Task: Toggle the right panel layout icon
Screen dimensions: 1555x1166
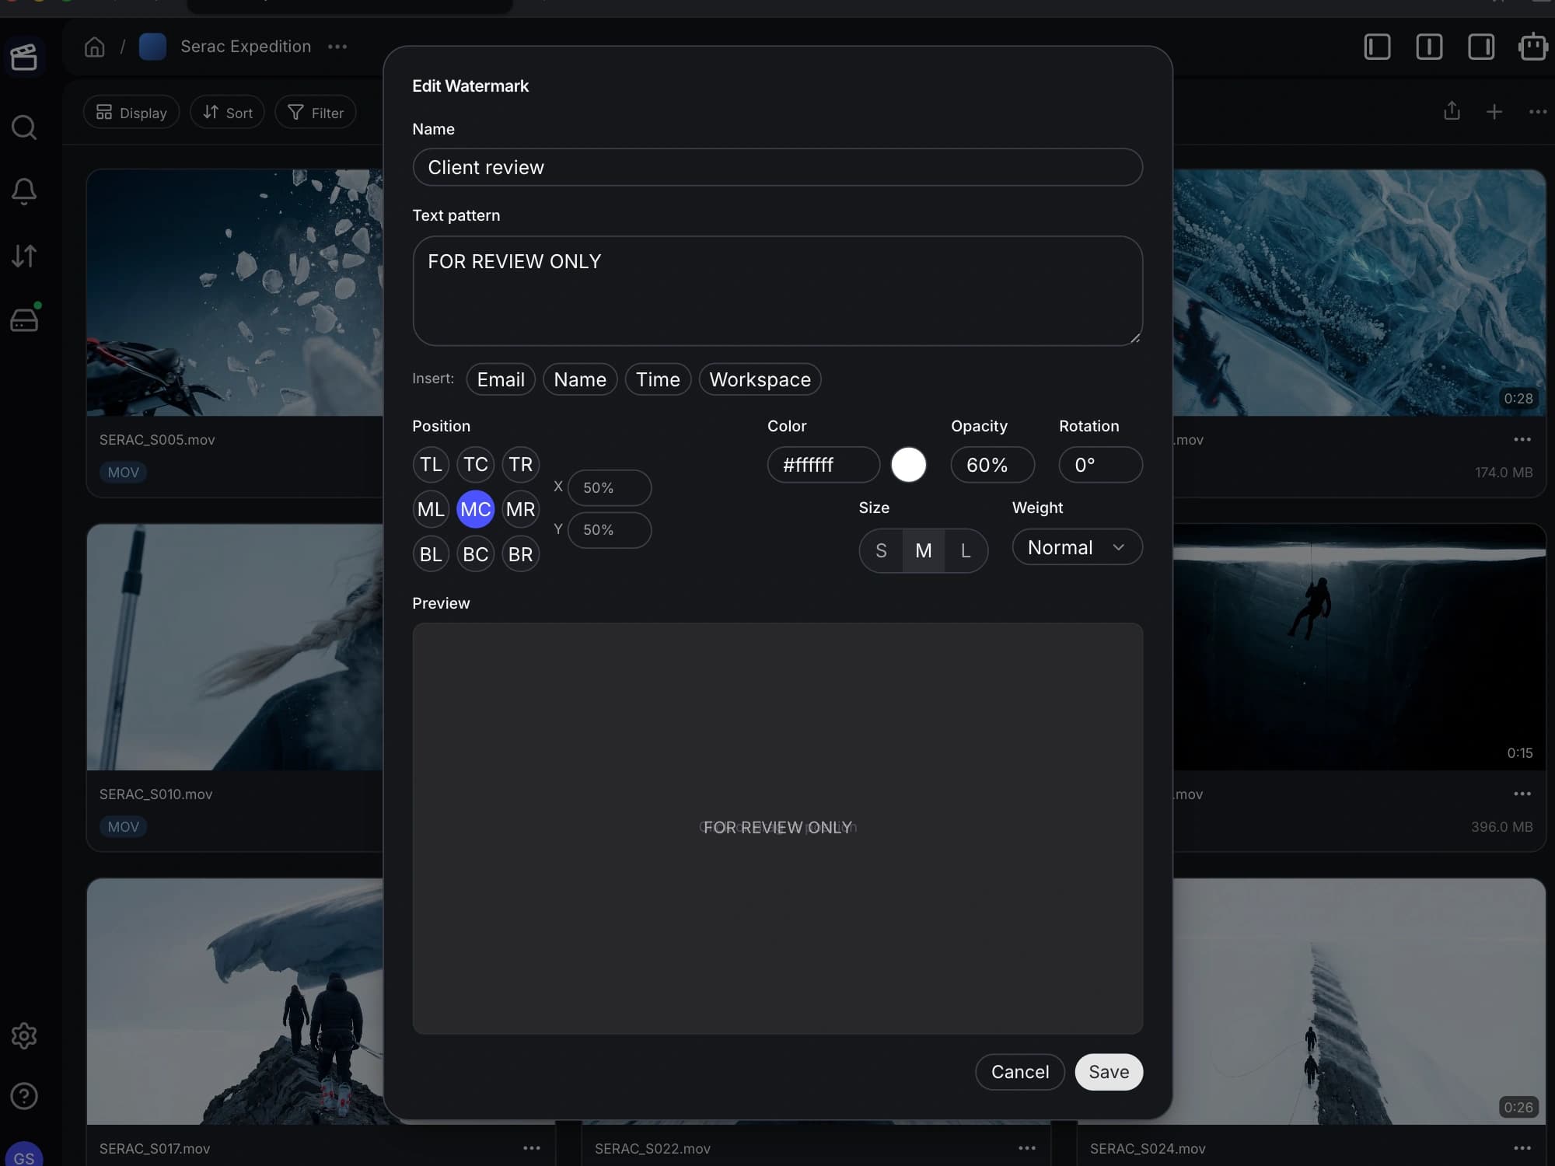Action: [x=1481, y=47]
